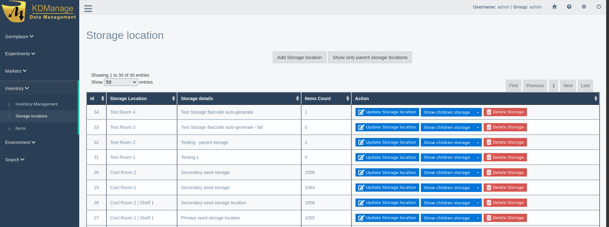This screenshot has height=227, width=609.
Task: Click the Next pagination button
Action: click(x=568, y=86)
